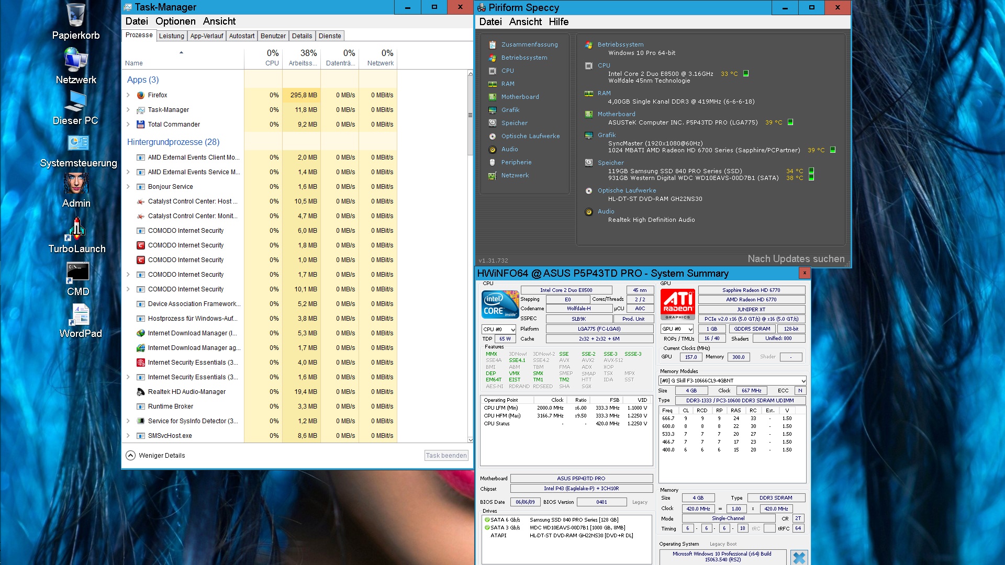Select the Audio entry in Speccy sidebar
1005x565 pixels.
tap(509, 149)
